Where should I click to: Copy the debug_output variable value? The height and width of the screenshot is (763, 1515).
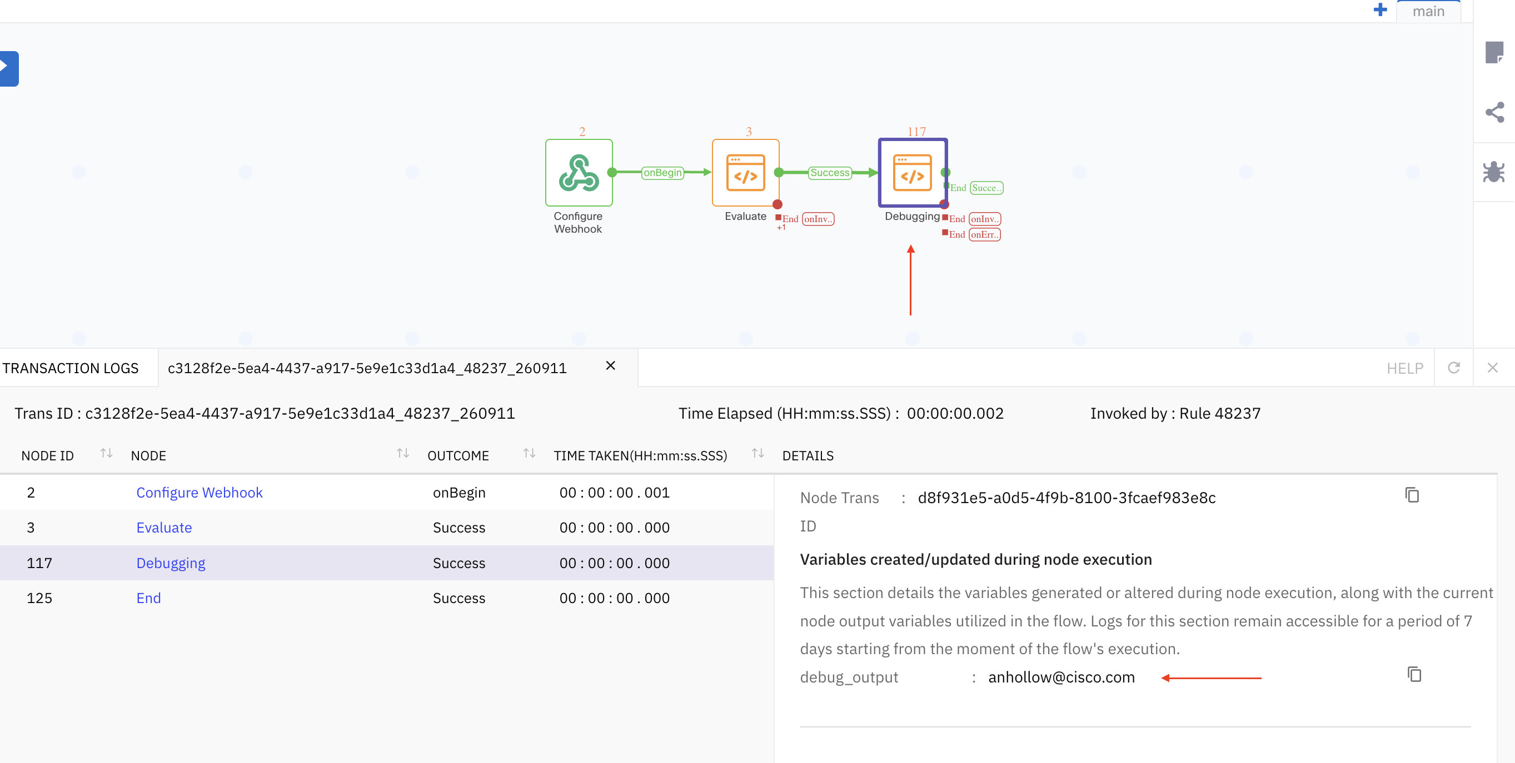pos(1414,674)
